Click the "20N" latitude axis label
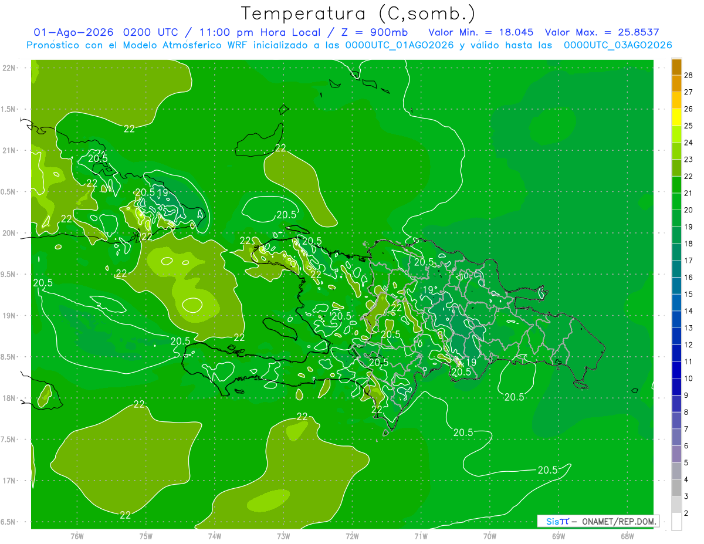Screen dimensions: 704x544 9,233
